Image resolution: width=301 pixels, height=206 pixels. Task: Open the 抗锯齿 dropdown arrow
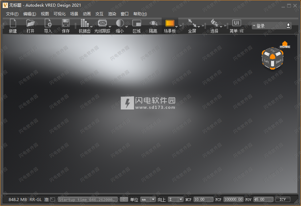pos(91,27)
